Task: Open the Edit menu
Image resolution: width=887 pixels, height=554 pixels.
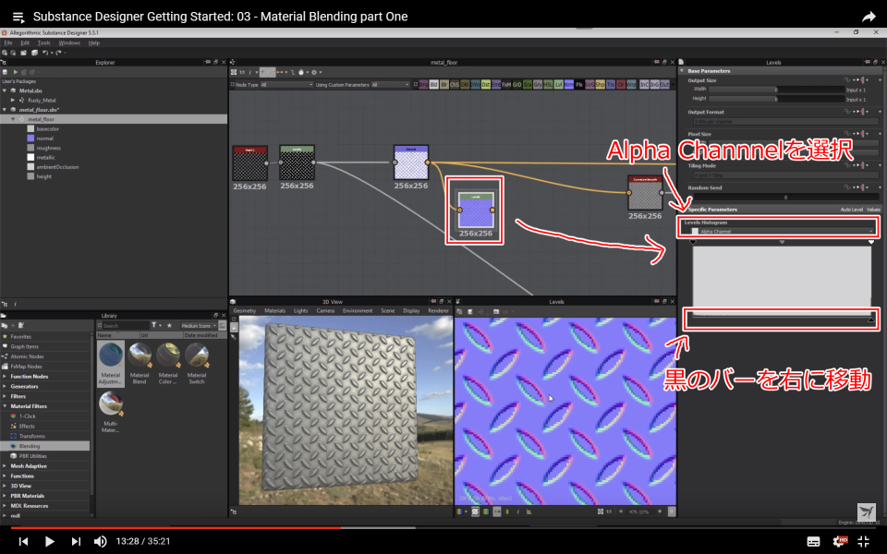Action: [x=25, y=43]
